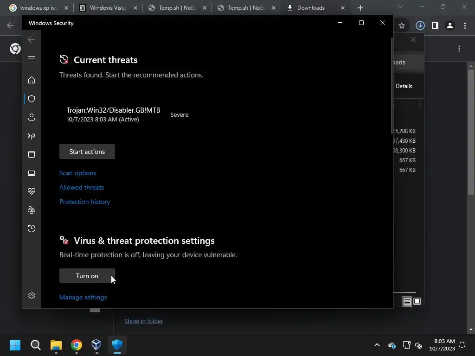Open Chrome downloads toolbar icon
Viewport: 475px width, 356px height.
[420, 25]
